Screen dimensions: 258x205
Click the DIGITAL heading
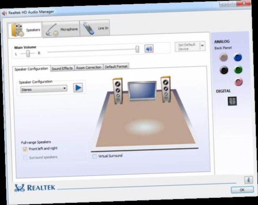(x=223, y=91)
